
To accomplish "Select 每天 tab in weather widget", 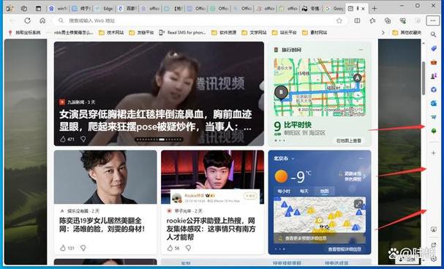I will click(x=304, y=192).
